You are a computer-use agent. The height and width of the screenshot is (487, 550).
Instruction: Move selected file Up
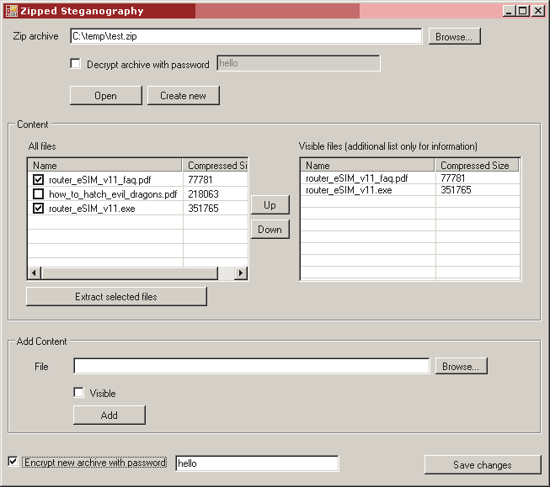pyautogui.click(x=270, y=205)
